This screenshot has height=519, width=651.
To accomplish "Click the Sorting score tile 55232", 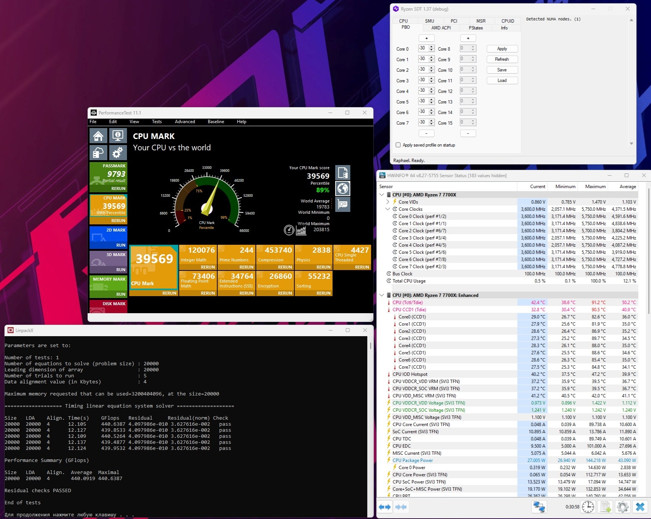I will [314, 283].
